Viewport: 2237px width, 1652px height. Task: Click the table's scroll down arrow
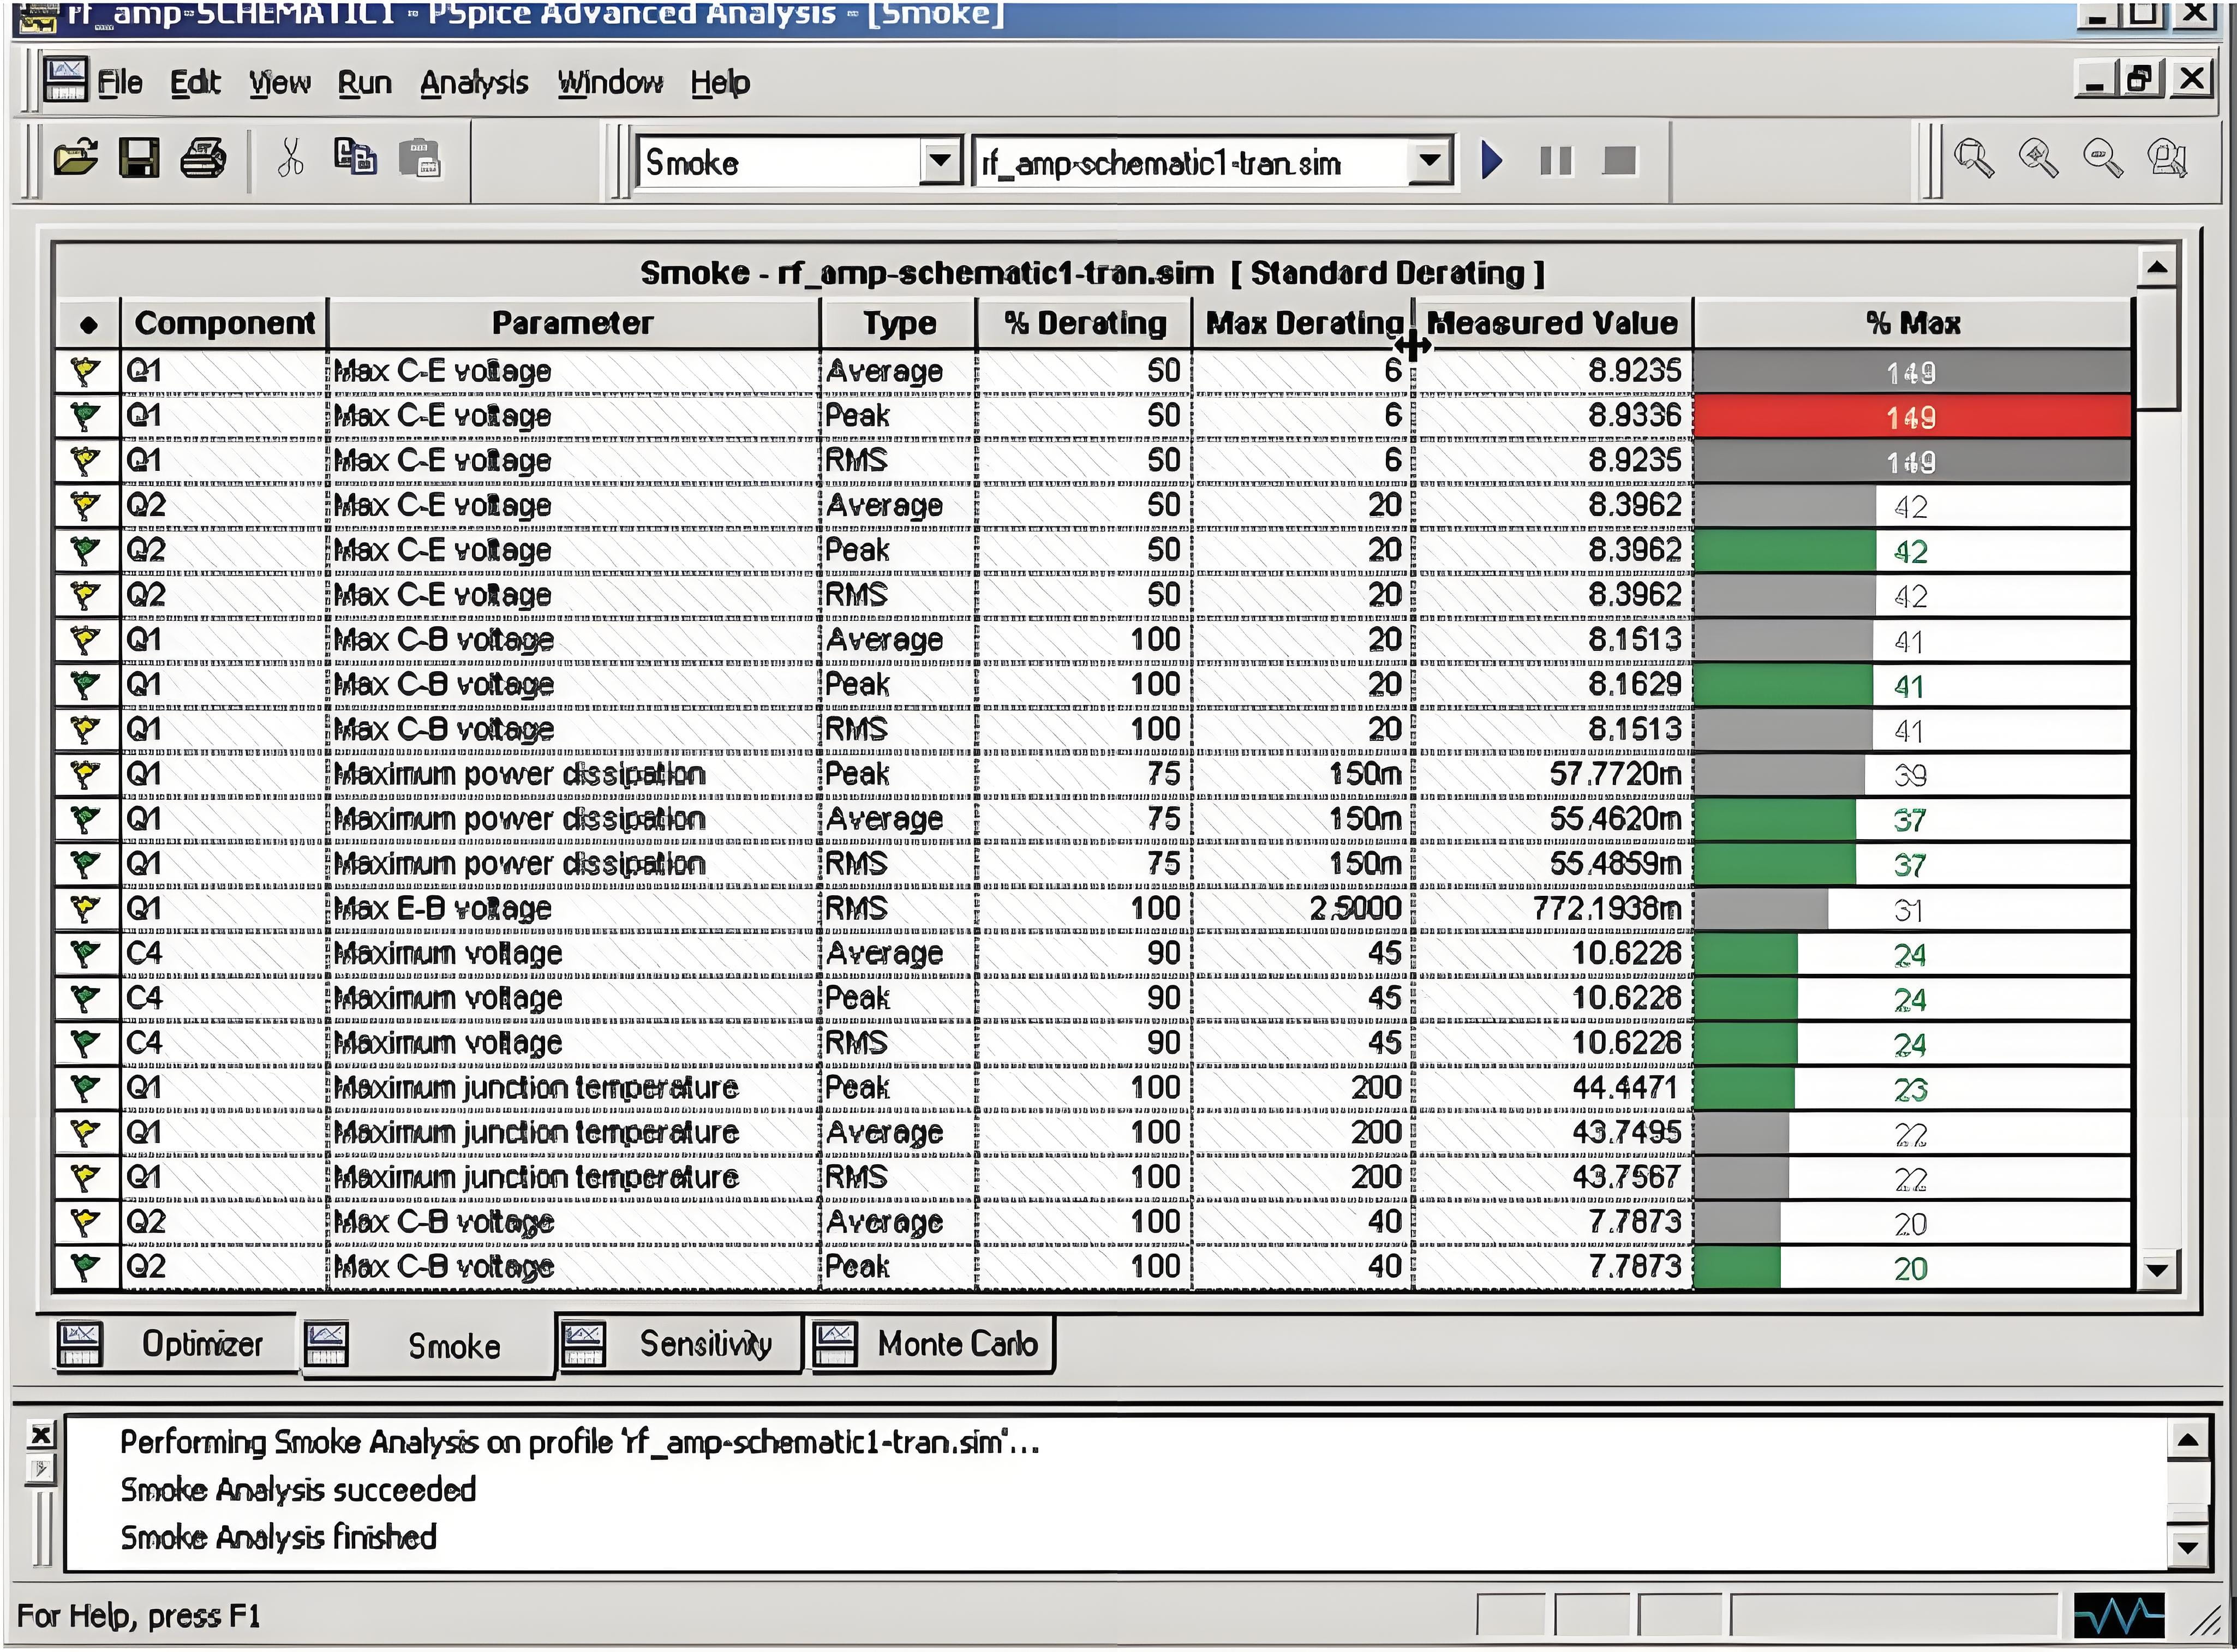(x=2157, y=1271)
